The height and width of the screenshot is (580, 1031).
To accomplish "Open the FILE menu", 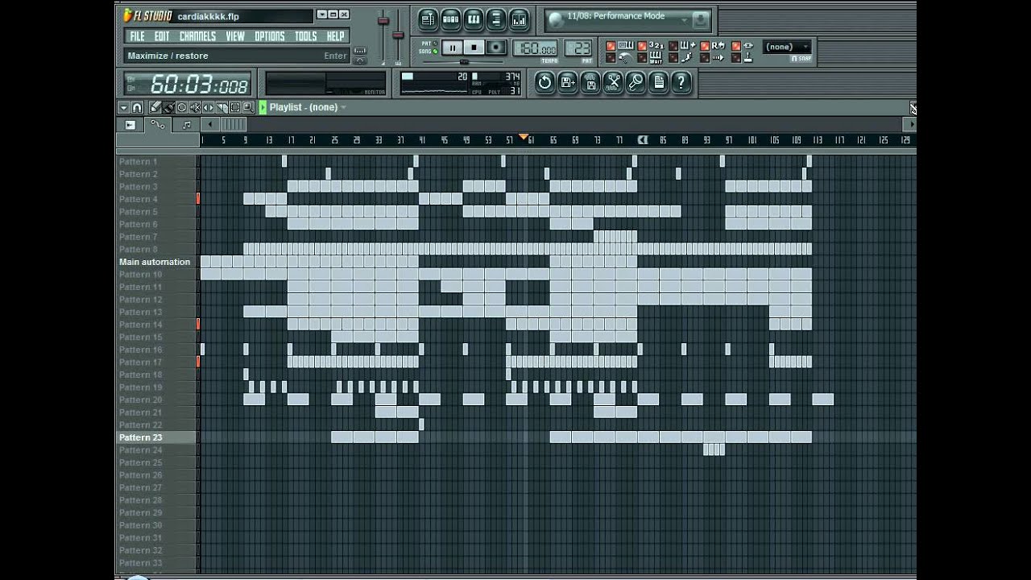I will pos(137,36).
